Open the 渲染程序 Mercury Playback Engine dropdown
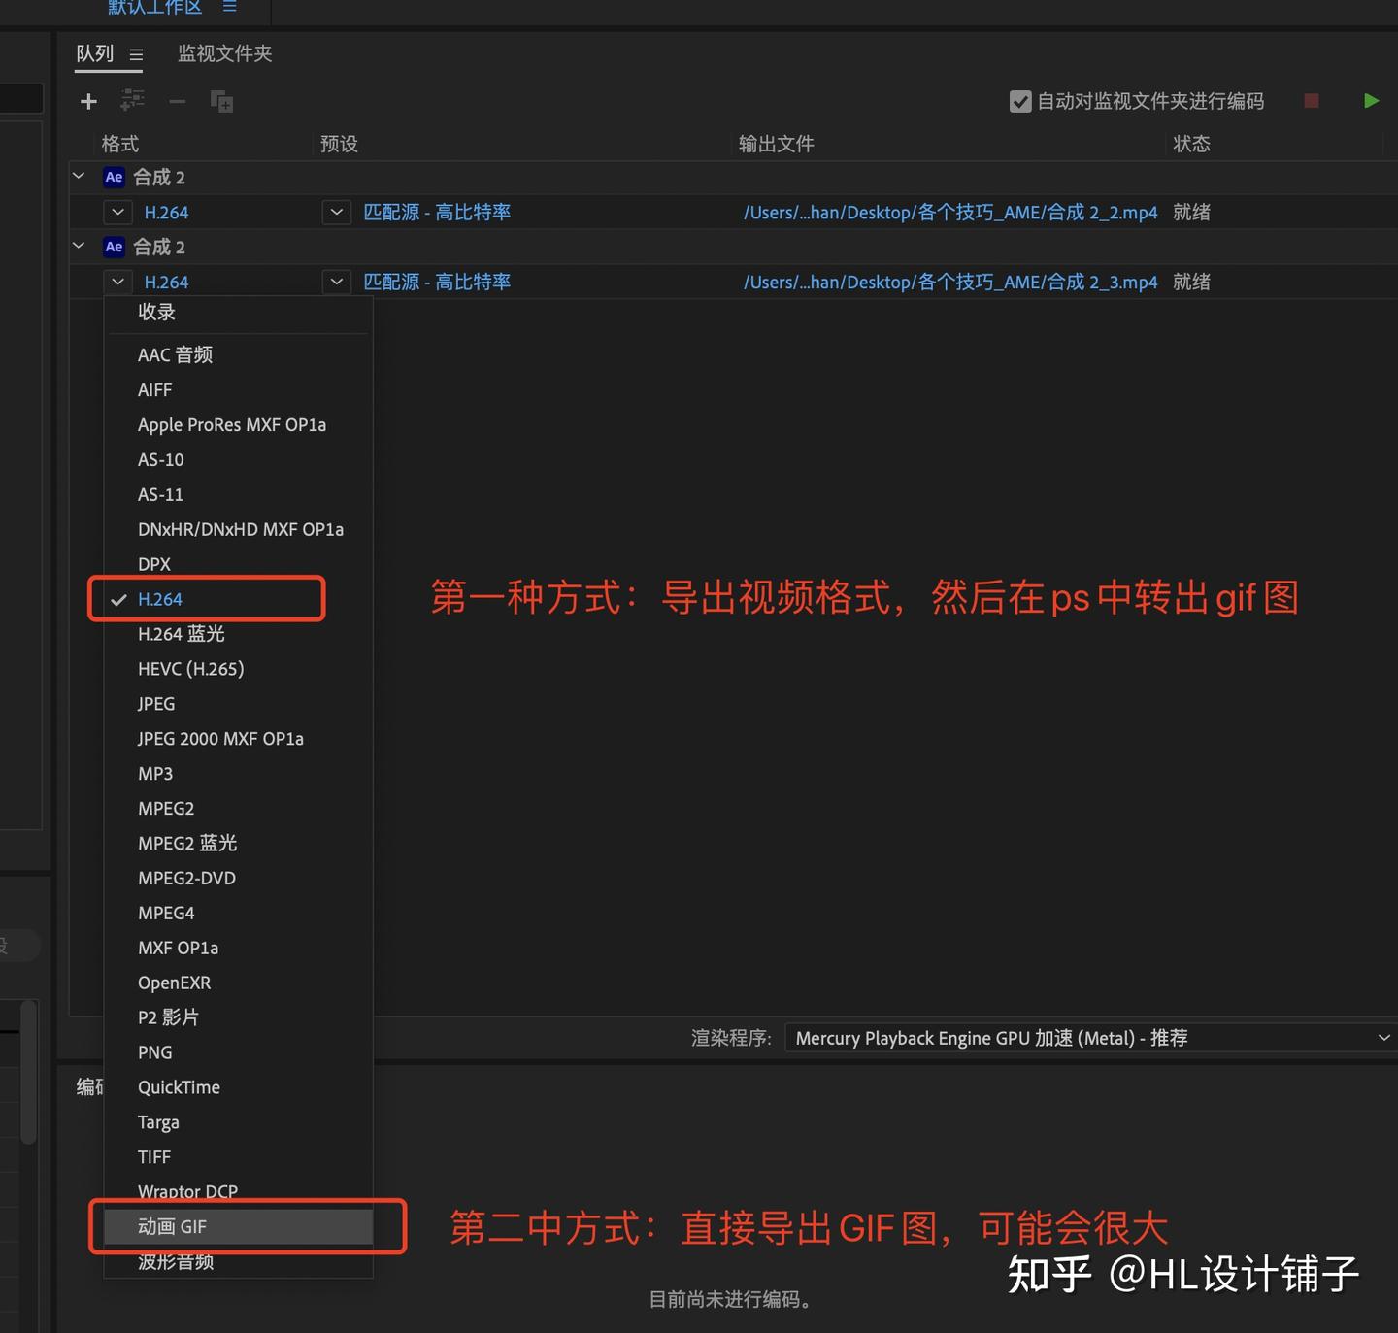 [1087, 1037]
